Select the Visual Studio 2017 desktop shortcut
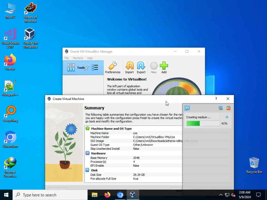Screen dimensions: 267x200 pos(10,38)
